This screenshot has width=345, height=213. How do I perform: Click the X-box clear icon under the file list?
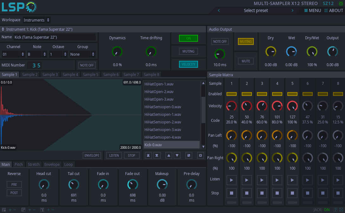coord(200,155)
